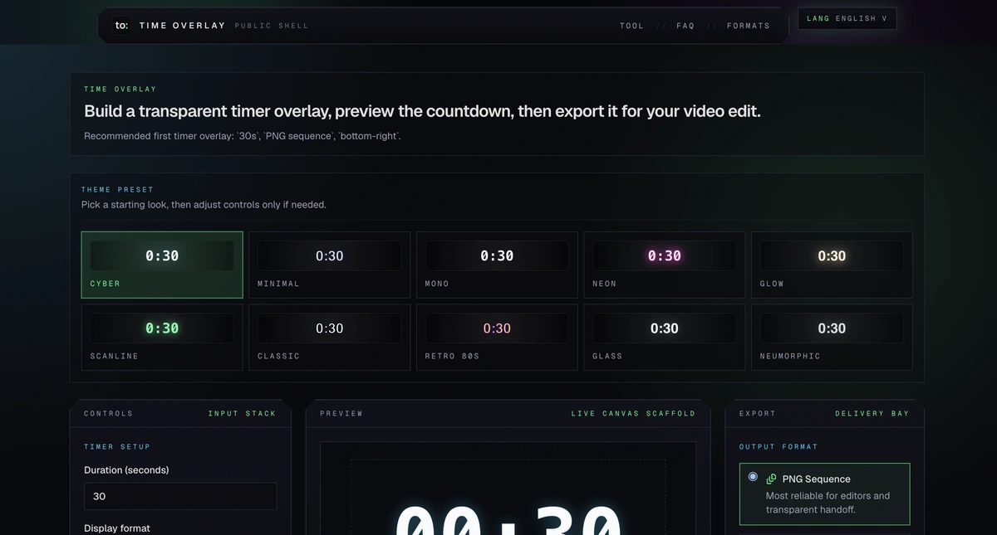Select the Neon theme preset

[665, 265]
